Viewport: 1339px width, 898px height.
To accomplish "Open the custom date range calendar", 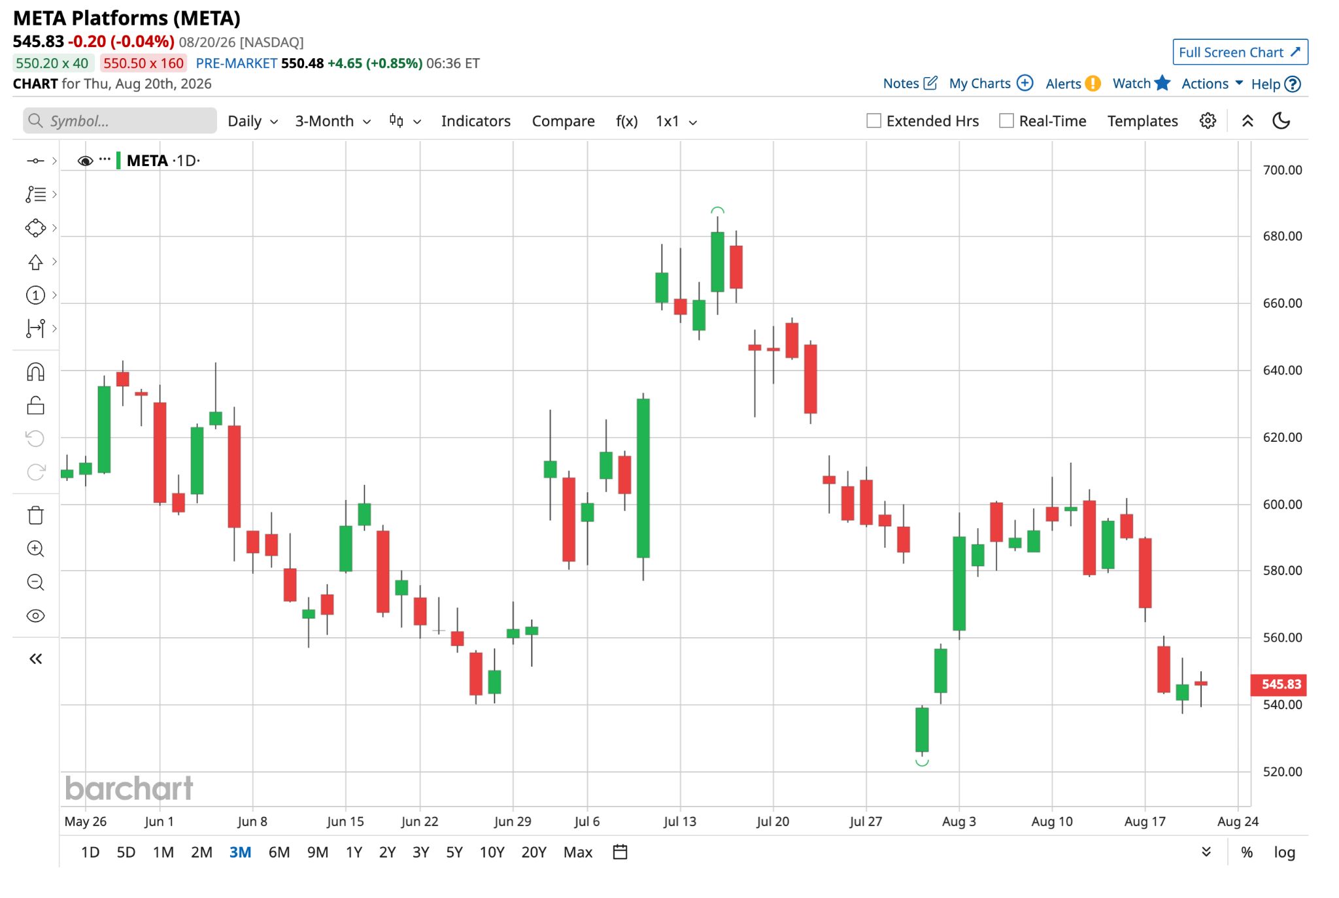I will point(620,852).
